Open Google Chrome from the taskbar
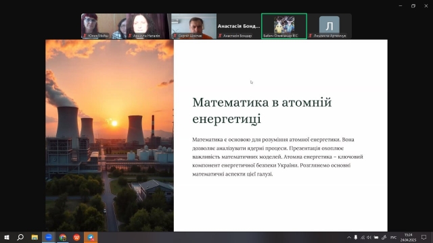 63,237
